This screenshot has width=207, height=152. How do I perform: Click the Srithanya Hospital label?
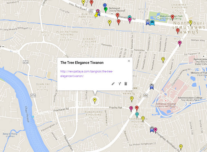166,105
